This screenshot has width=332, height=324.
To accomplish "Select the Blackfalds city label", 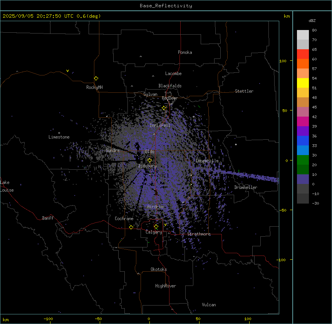I will click(170, 86).
